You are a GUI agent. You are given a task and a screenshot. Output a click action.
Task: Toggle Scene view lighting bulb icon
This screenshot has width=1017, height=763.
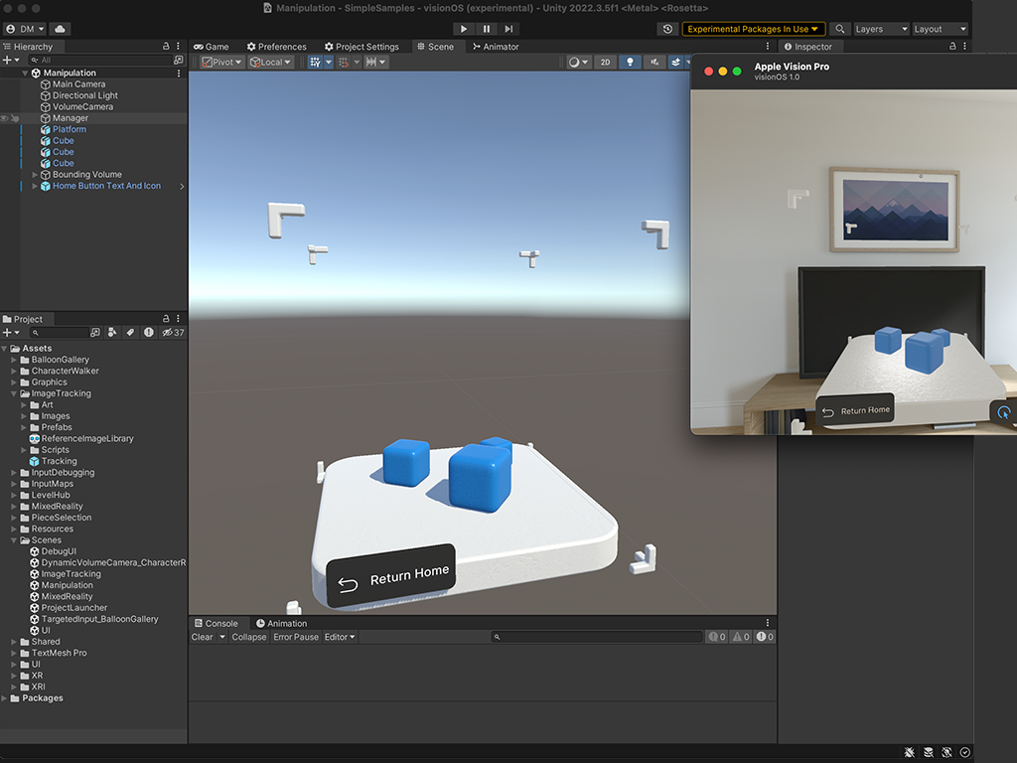point(630,62)
